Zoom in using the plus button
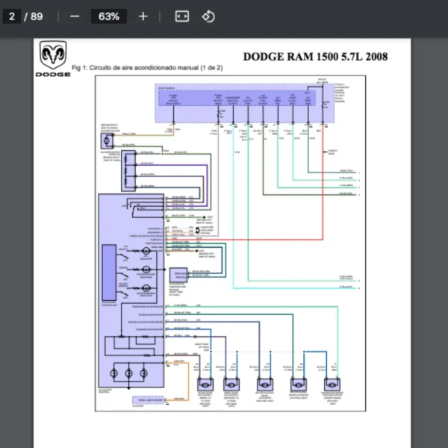 pyautogui.click(x=143, y=16)
